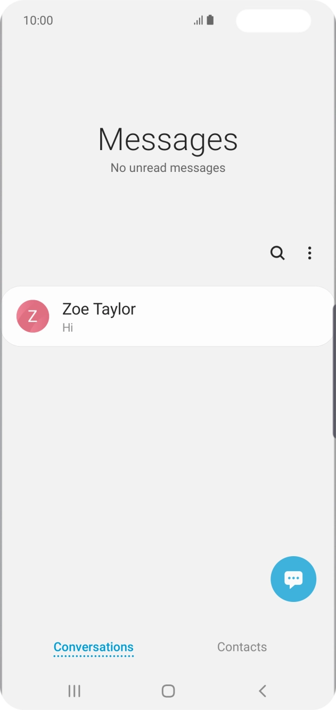
Task: Tap the Messages title heading
Action: [168, 139]
